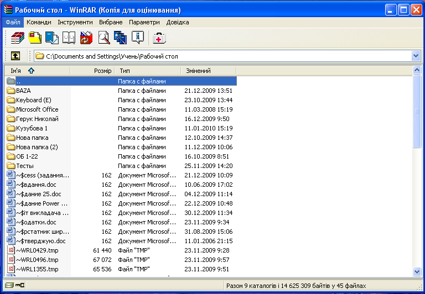Select the file starting ~$cess (задания
This screenshot has width=425, height=294.
43,175
